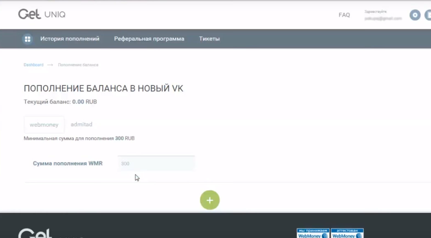Viewport: 431px width, 238px height.
Task: Click the dashboard grid icon in navbar
Action: click(27, 39)
